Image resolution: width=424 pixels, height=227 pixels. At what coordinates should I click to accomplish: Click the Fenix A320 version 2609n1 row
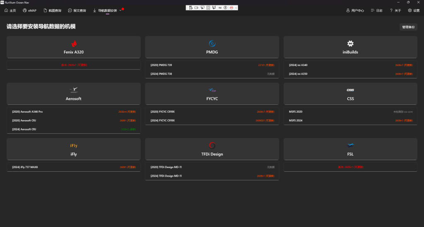coord(74,65)
